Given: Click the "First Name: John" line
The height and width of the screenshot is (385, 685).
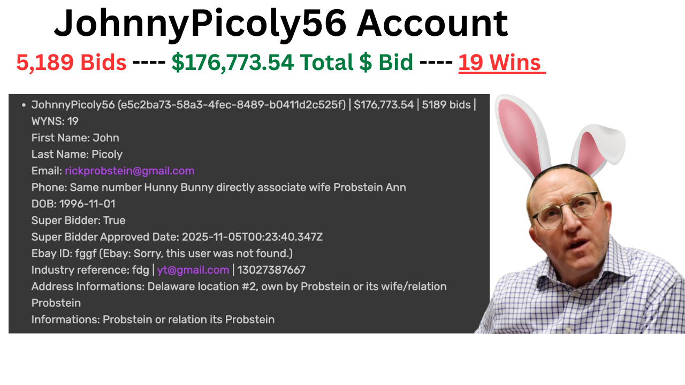Looking at the screenshot, I should click(75, 138).
